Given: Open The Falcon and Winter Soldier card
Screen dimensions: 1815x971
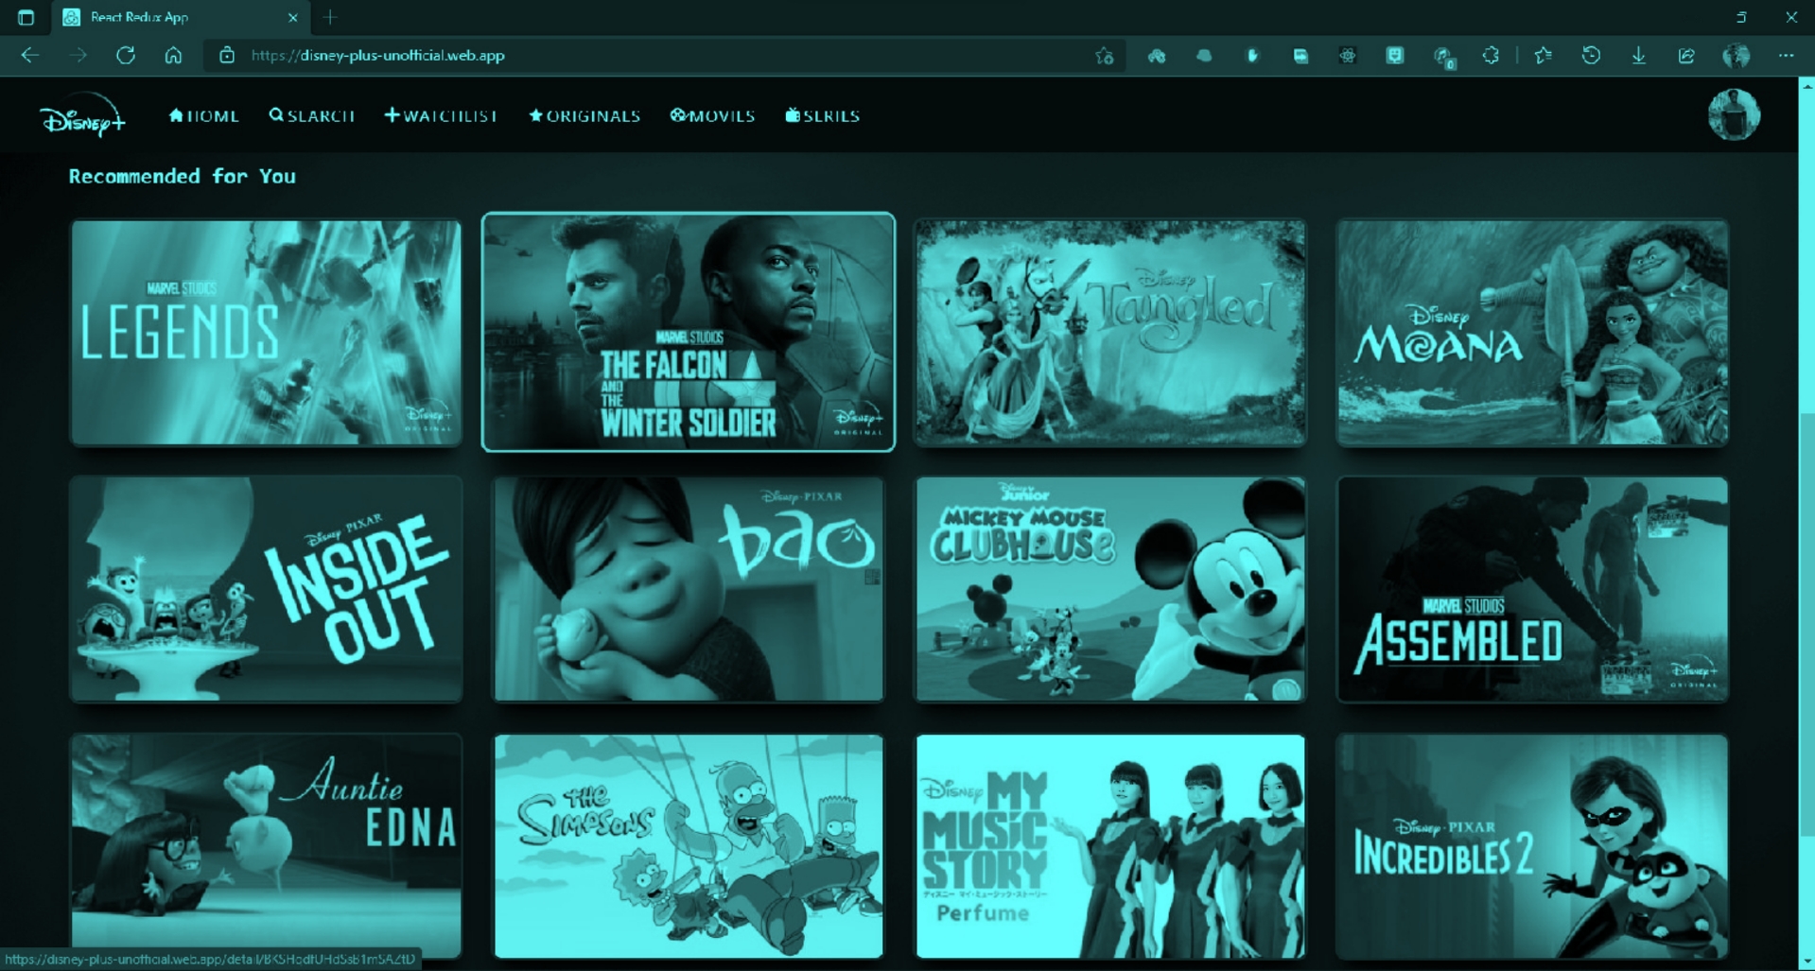Looking at the screenshot, I should pos(688,332).
